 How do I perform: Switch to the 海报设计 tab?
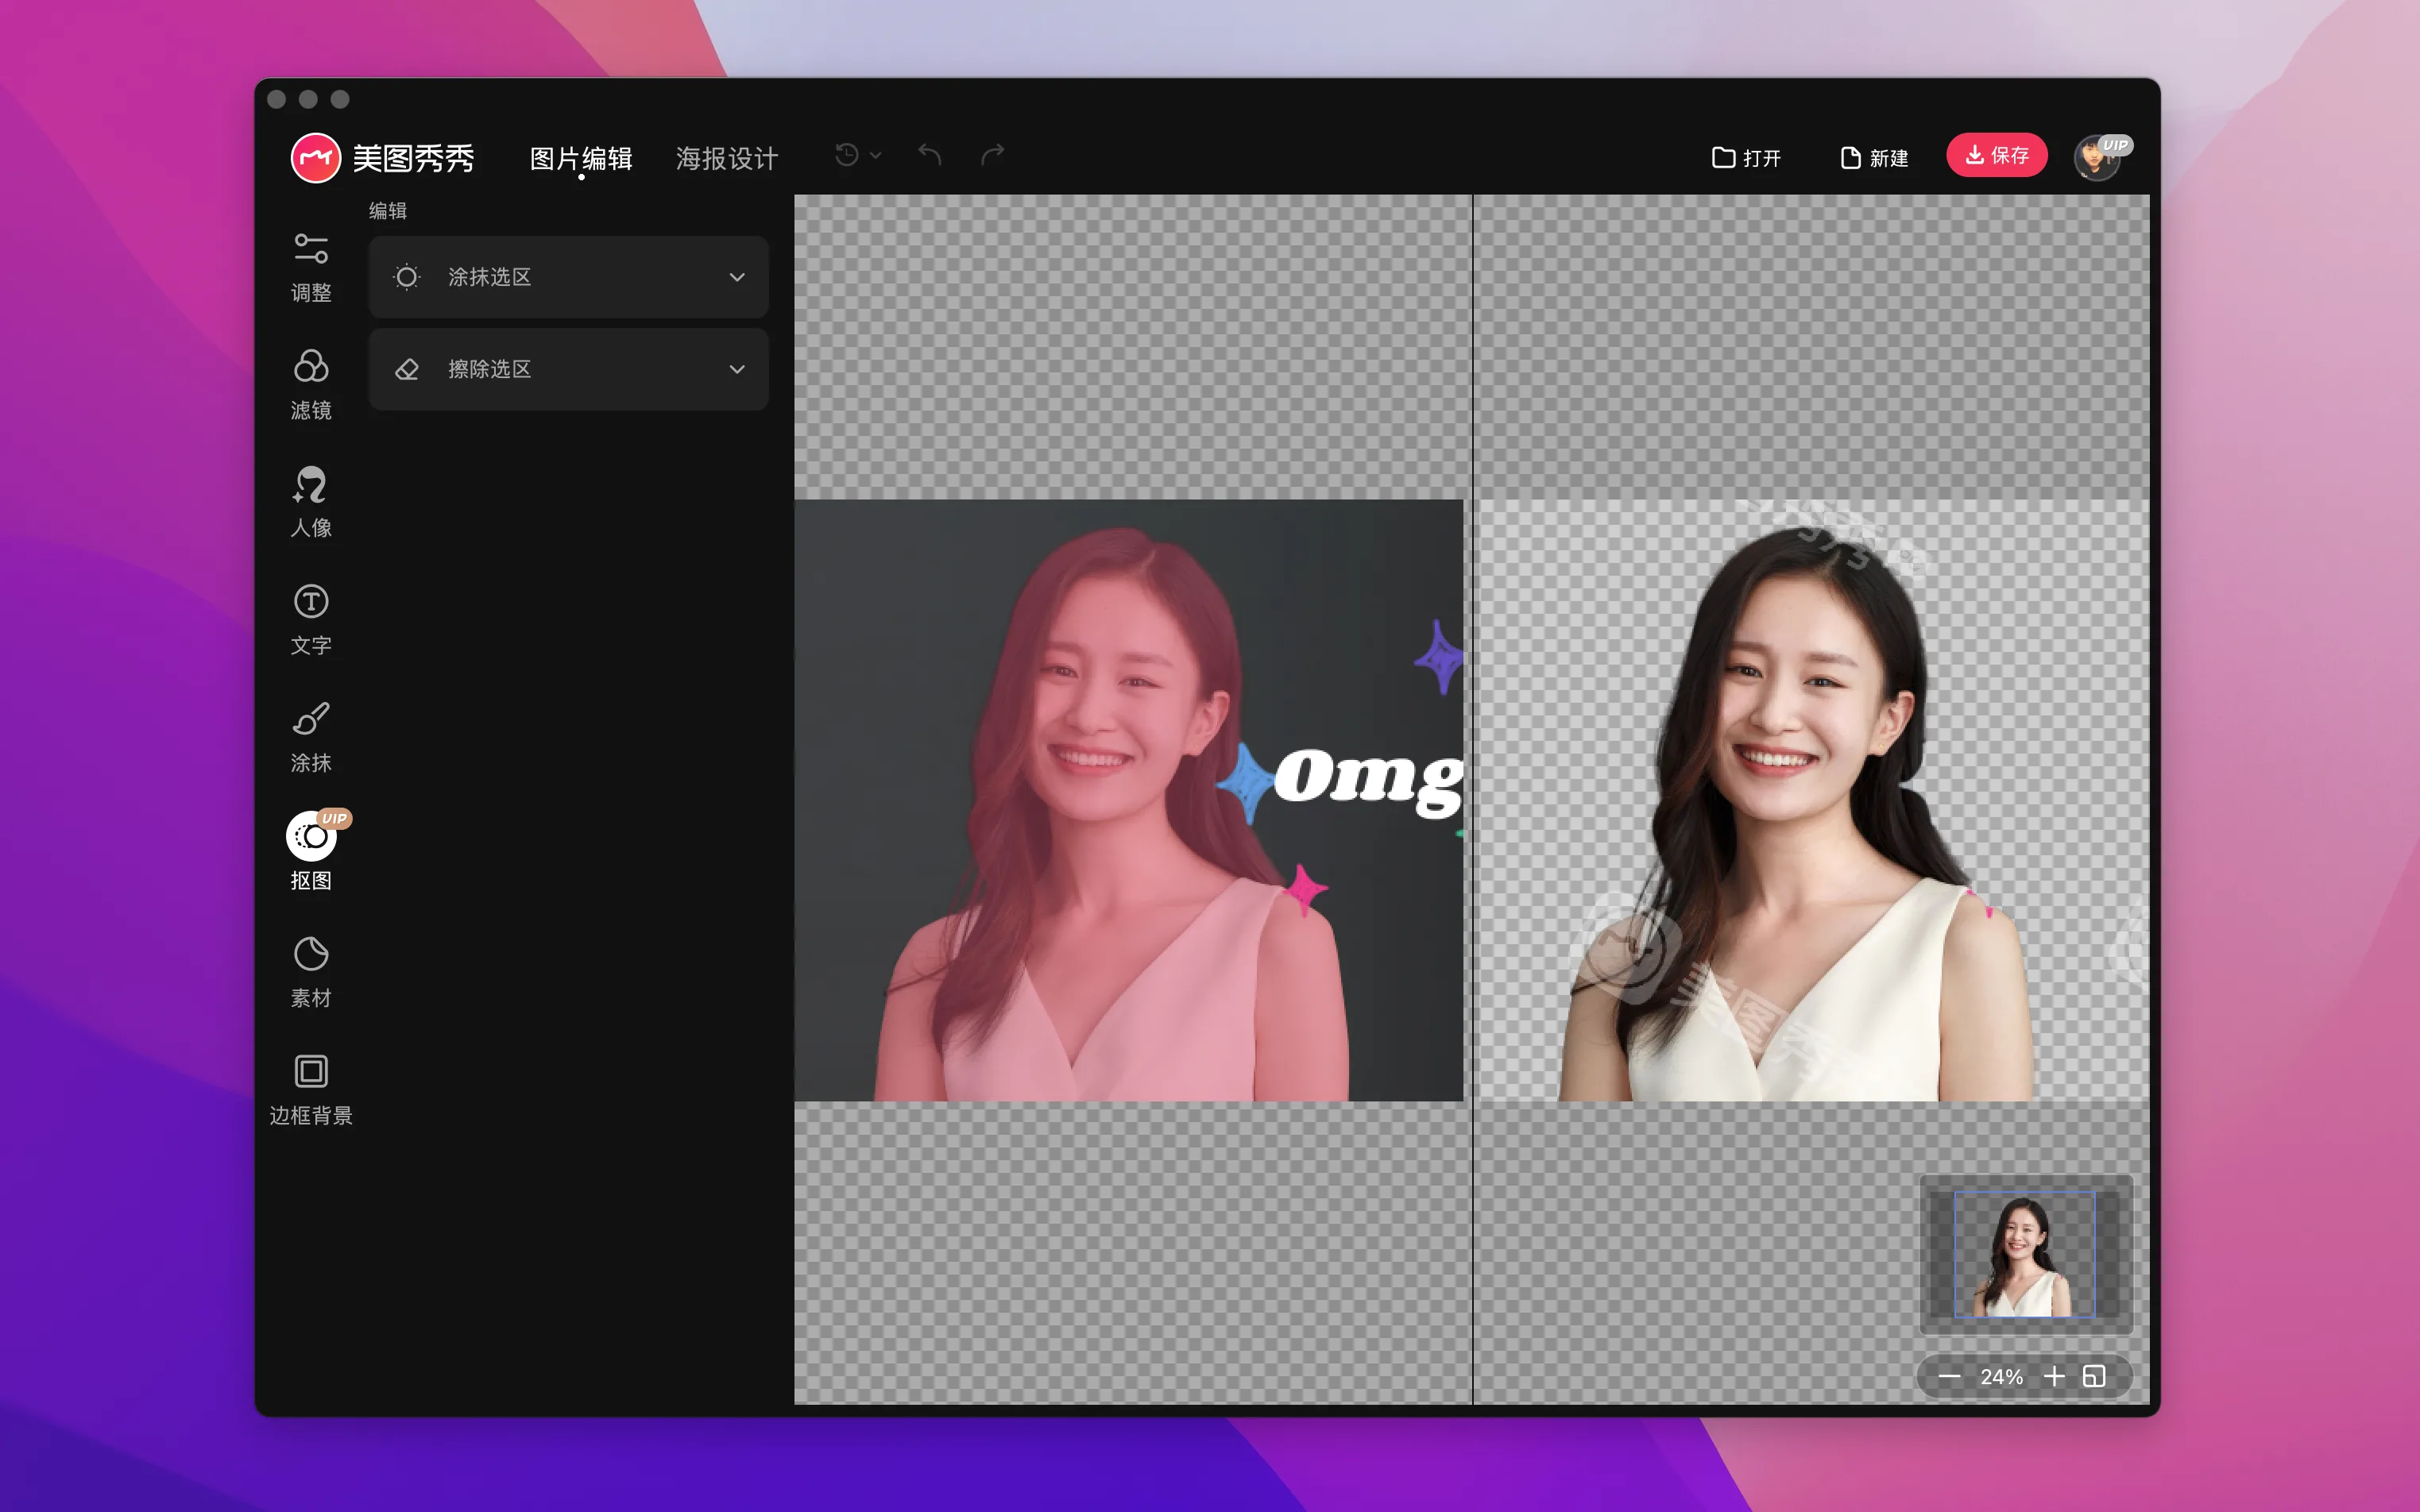coord(726,158)
